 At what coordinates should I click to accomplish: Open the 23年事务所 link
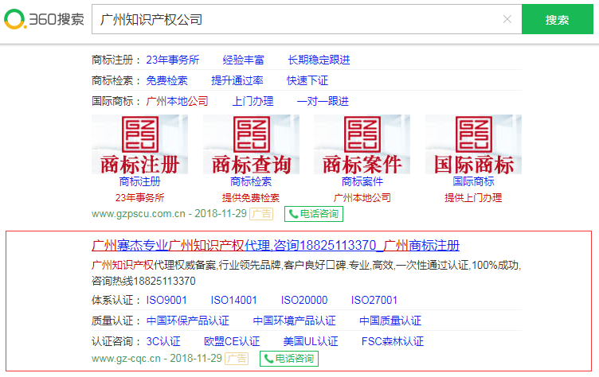pyautogui.click(x=173, y=60)
